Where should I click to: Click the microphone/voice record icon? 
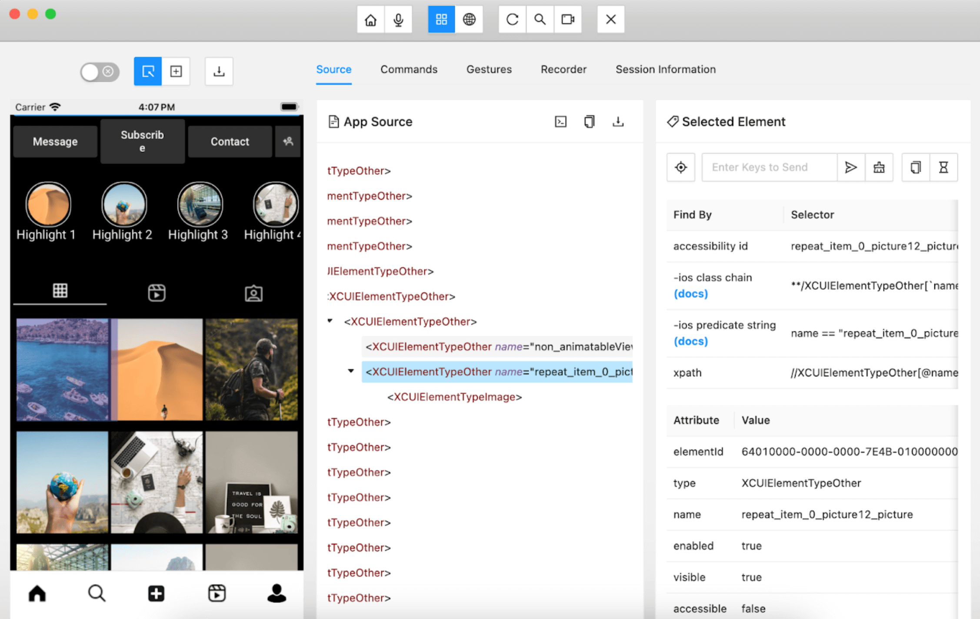[398, 19]
